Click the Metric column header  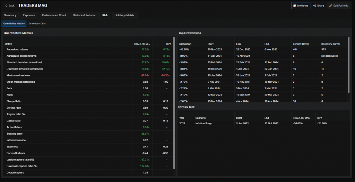(8, 44)
